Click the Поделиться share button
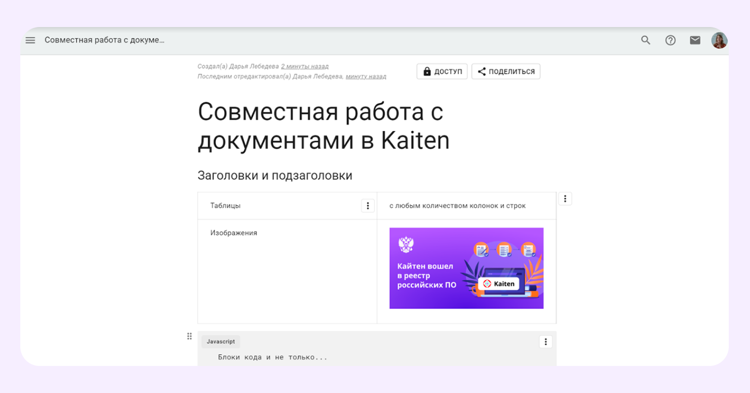Screen dimensions: 750x393 (x=506, y=71)
